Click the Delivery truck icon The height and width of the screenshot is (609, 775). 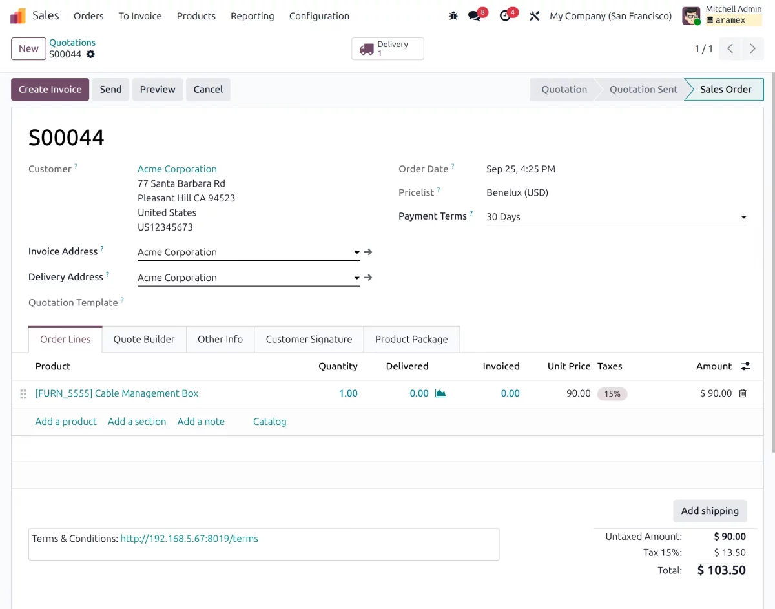pyautogui.click(x=367, y=49)
